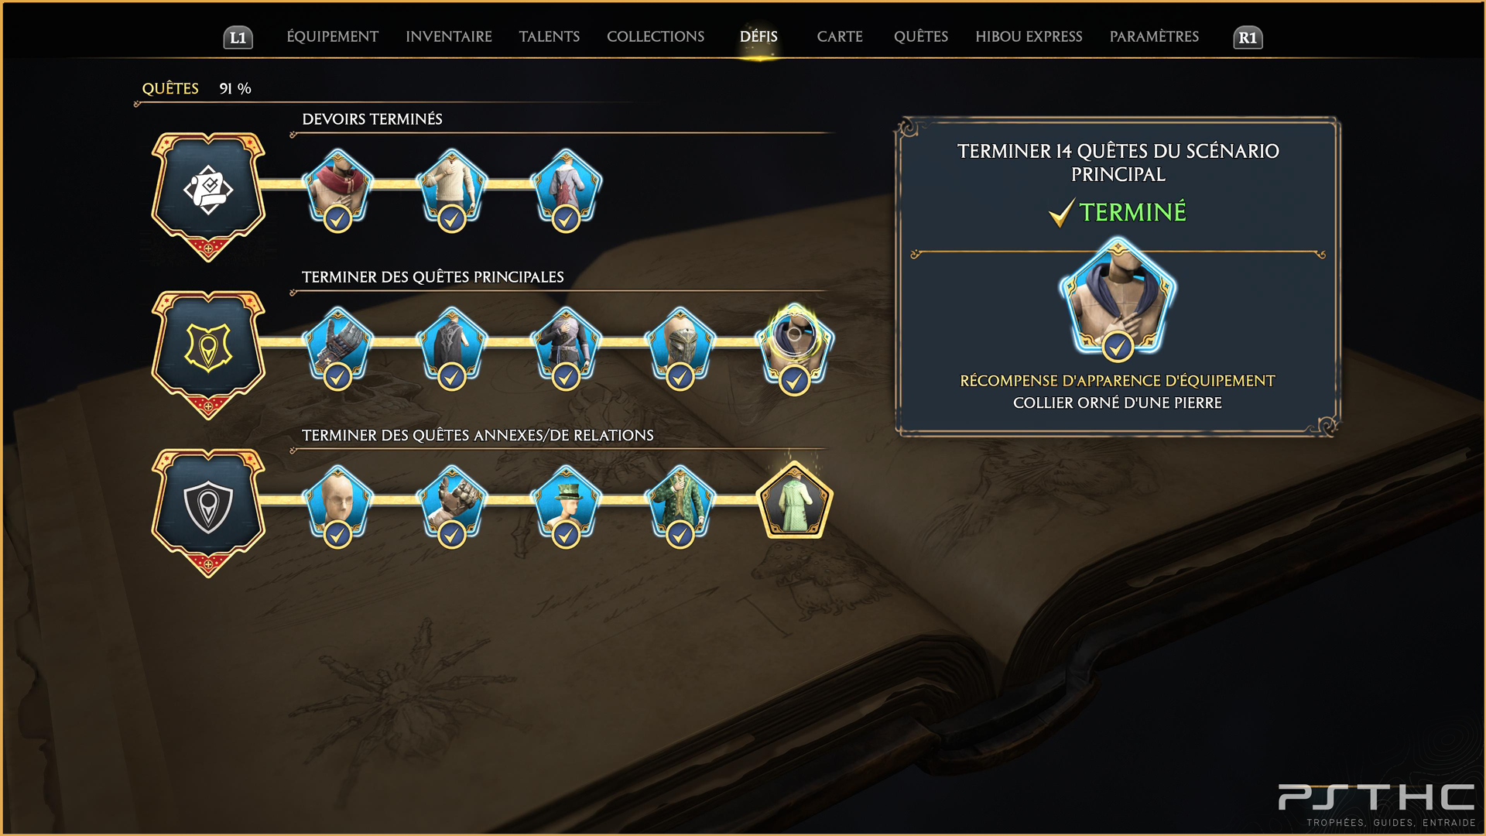Select the Collier orné d'une pierre preview
This screenshot has height=836, width=1486.
(1118, 298)
